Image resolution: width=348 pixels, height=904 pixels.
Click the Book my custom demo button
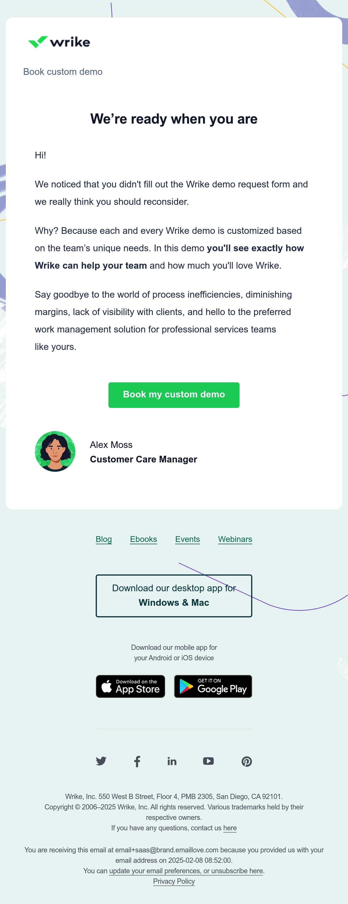(x=174, y=395)
